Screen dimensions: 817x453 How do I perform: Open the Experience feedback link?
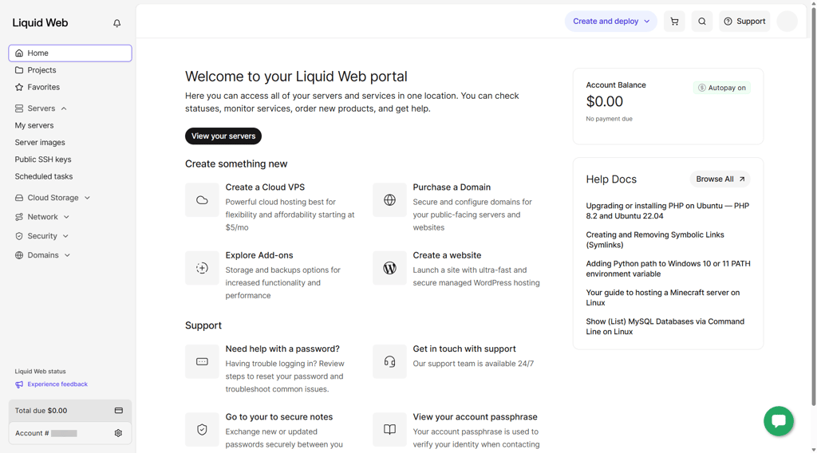(57, 384)
